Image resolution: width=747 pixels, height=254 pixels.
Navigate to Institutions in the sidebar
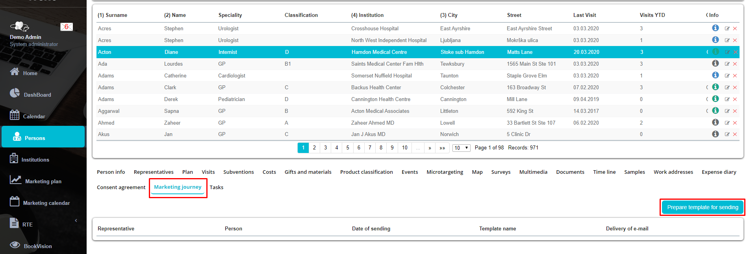[x=35, y=160]
